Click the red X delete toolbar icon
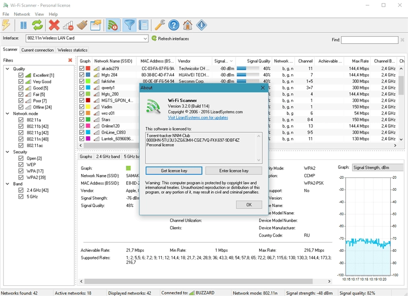Image resolution: width=408 pixels, height=296 pixels. click(54, 25)
